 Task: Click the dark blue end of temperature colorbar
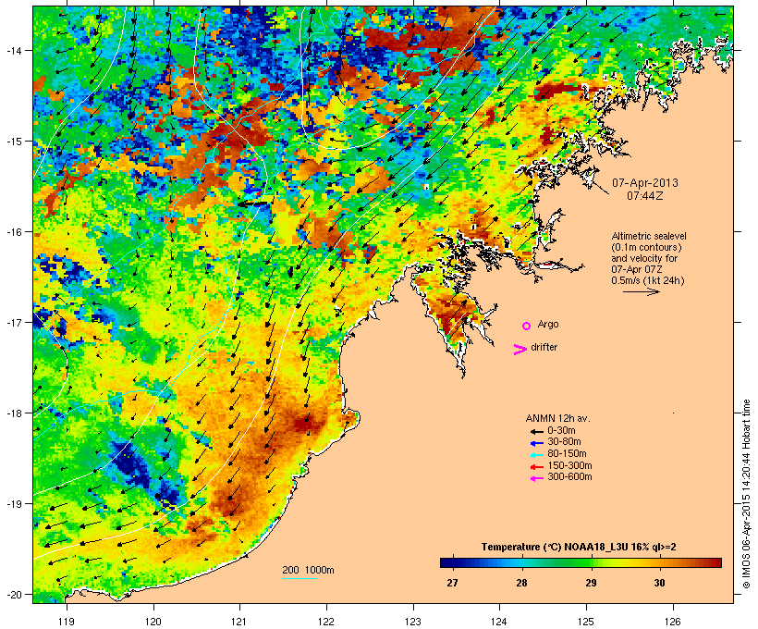pyautogui.click(x=447, y=562)
